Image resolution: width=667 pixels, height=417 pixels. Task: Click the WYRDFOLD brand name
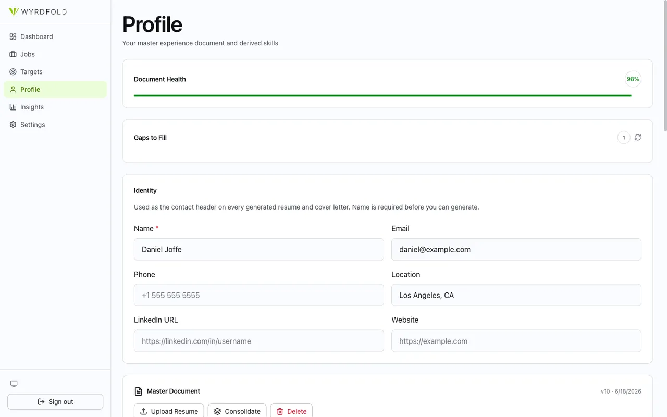[x=44, y=12]
